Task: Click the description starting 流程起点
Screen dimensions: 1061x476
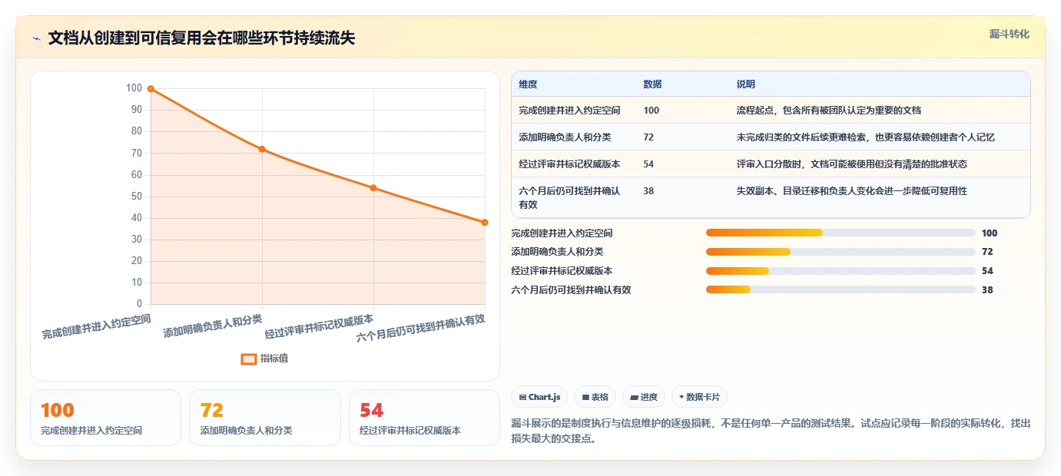Action: [x=828, y=111]
